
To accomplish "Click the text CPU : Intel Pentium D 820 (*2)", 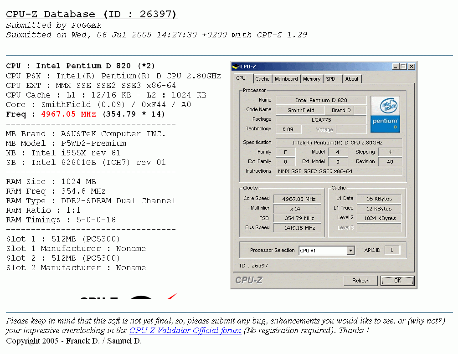I will 80,66.
